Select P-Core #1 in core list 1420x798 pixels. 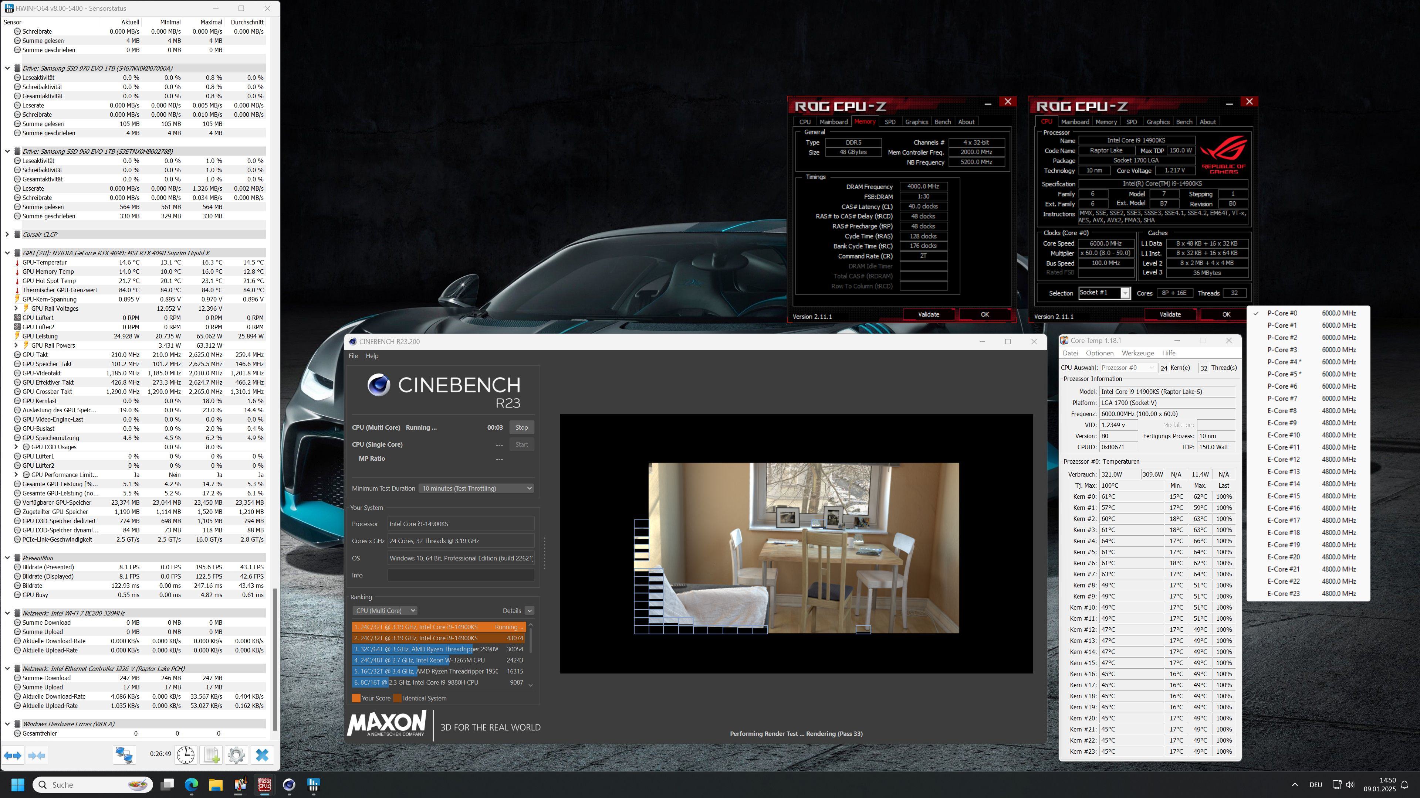pyautogui.click(x=1308, y=325)
